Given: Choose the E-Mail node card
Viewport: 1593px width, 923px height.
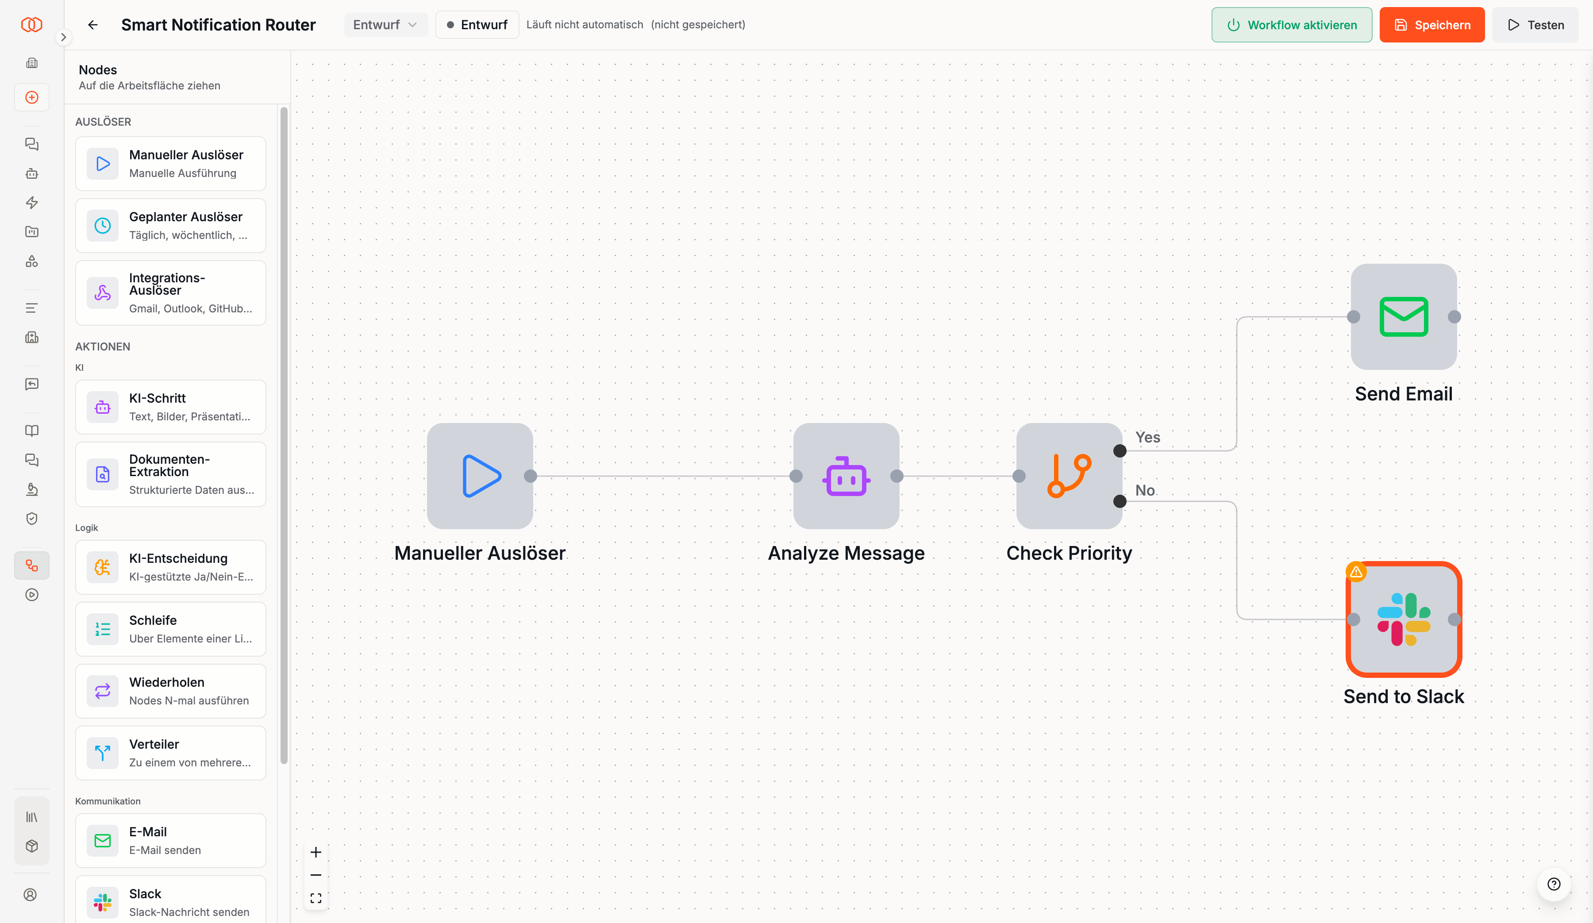Looking at the screenshot, I should (171, 841).
